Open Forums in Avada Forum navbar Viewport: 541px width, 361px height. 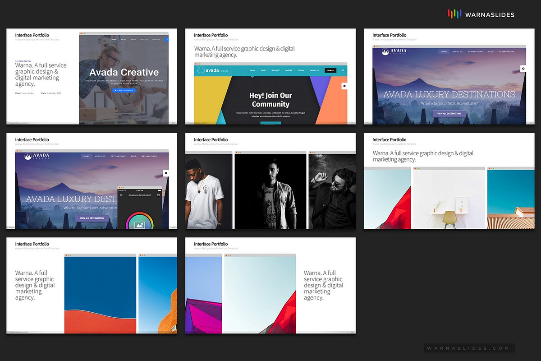click(x=301, y=70)
